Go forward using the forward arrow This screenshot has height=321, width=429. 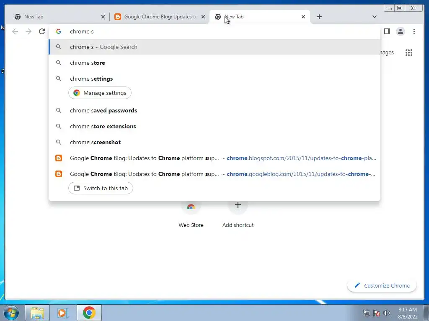coord(28,31)
